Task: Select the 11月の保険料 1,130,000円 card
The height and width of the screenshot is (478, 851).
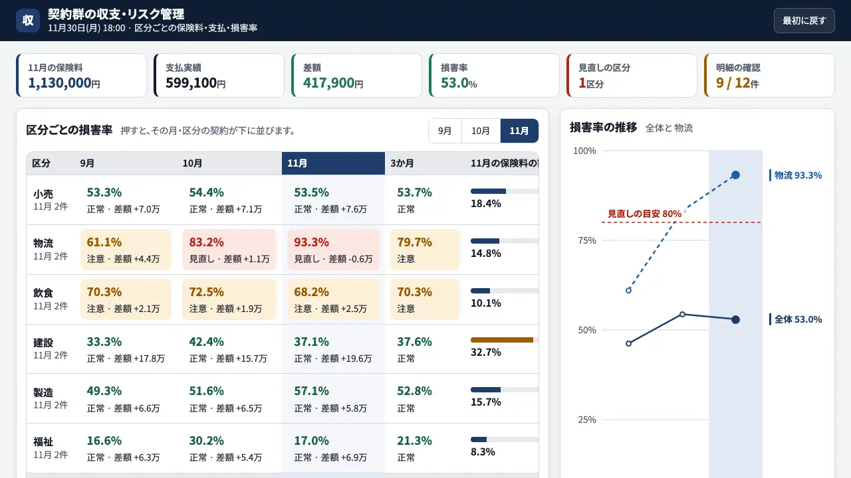Action: (x=81, y=76)
